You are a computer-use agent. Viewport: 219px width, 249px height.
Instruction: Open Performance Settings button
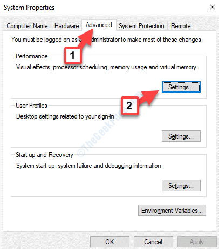click(x=181, y=87)
